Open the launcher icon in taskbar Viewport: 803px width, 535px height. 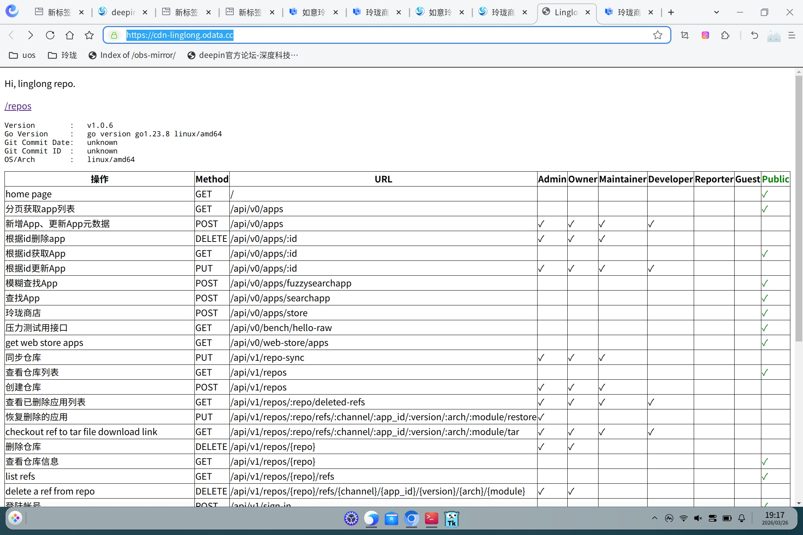click(x=16, y=518)
